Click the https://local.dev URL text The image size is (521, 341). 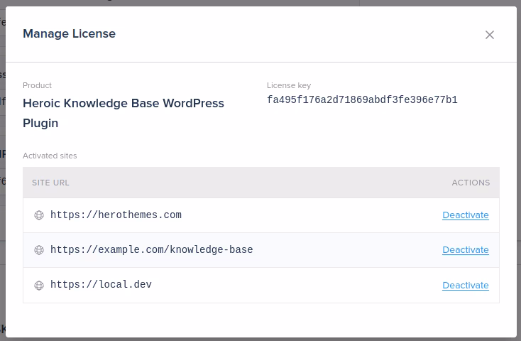101,284
